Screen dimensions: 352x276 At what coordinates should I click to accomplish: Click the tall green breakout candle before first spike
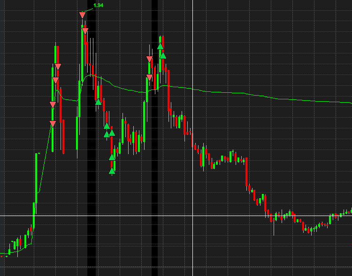36,178
